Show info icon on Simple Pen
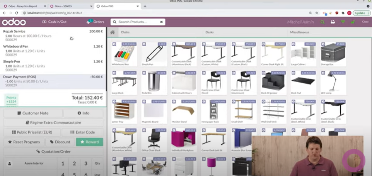 pyautogui.click(x=144, y=44)
